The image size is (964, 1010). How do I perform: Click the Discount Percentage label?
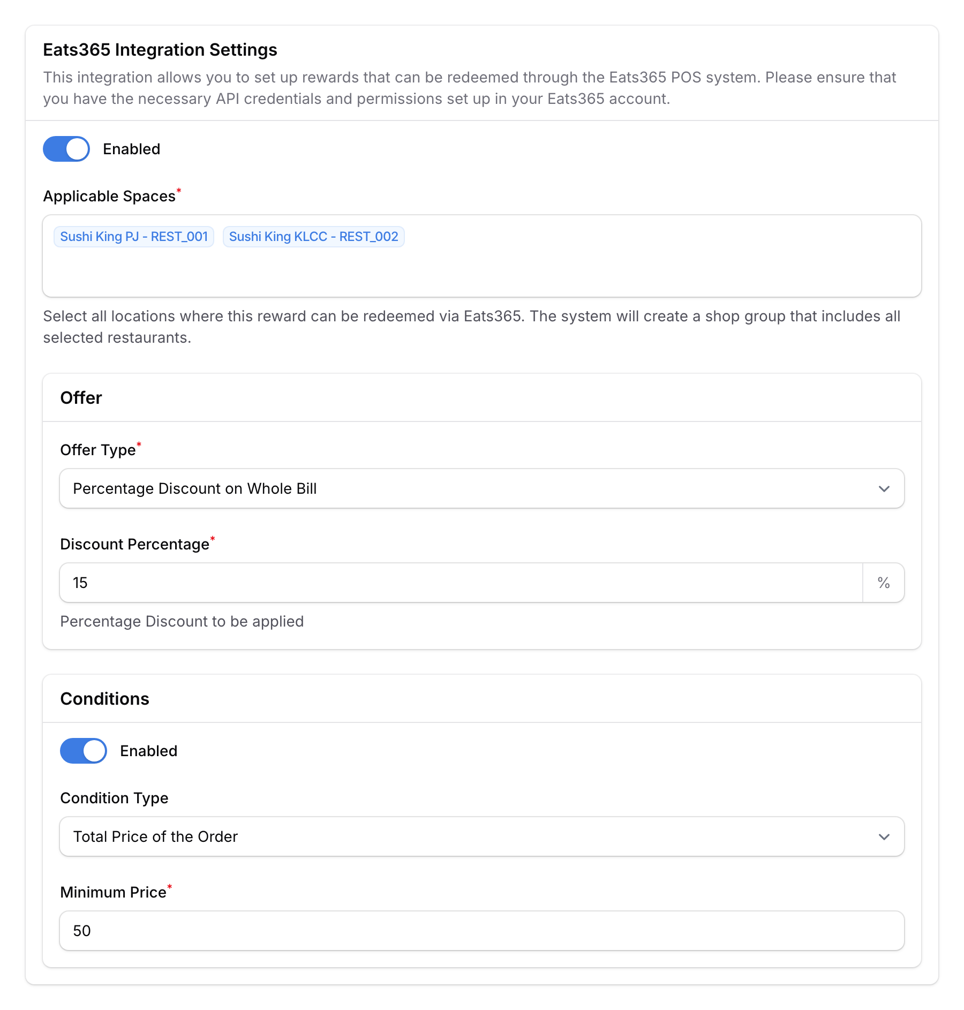(135, 544)
